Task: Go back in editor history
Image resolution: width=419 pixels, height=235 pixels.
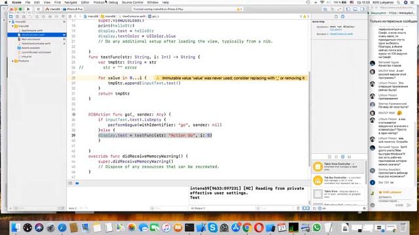Action: (75, 16)
